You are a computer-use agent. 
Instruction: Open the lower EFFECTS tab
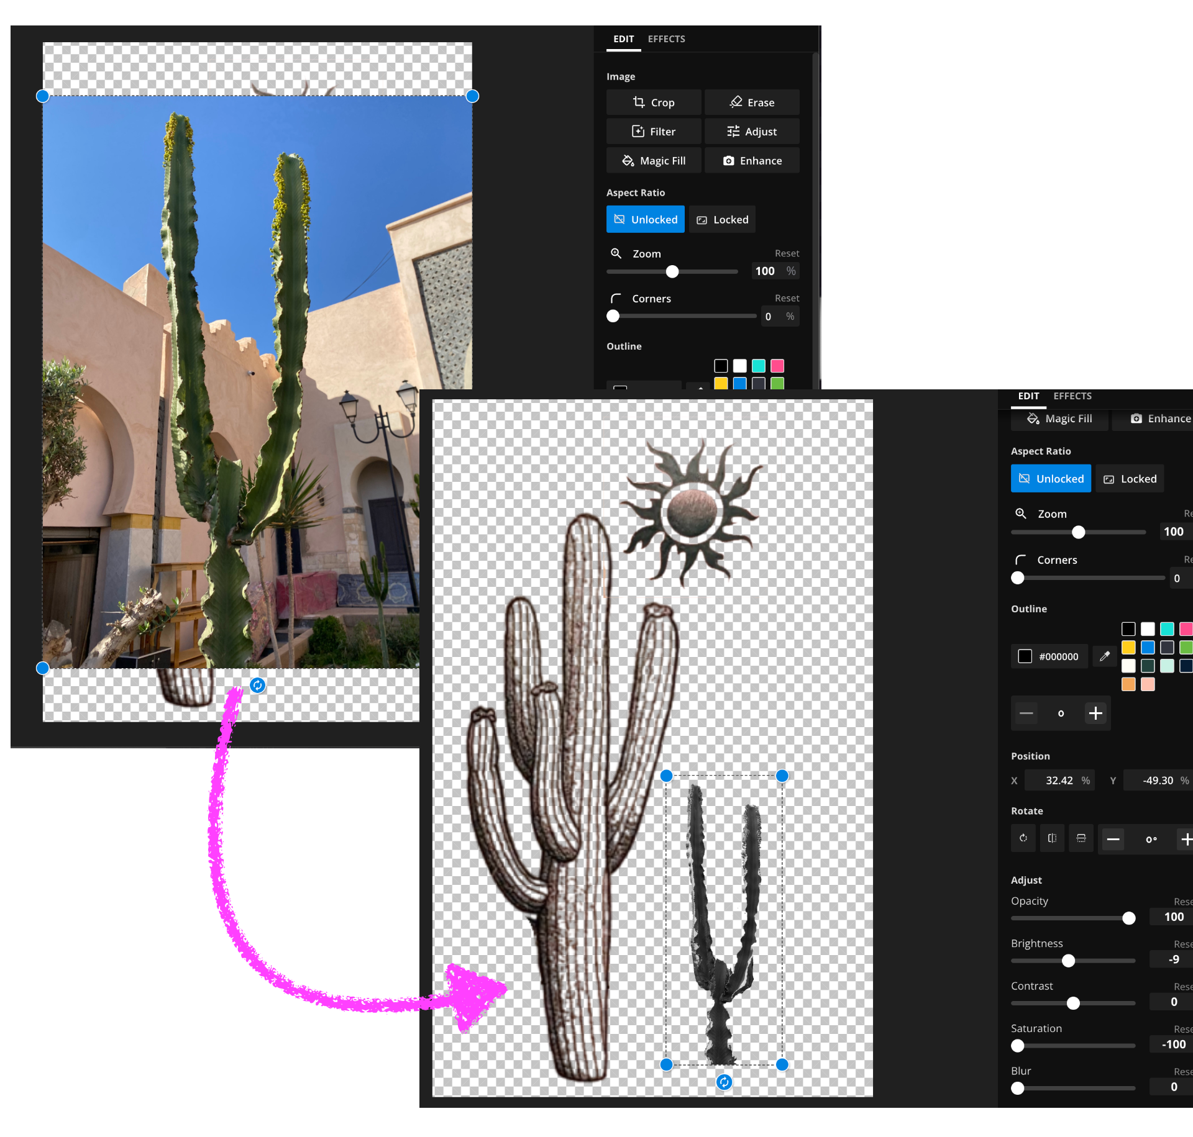[x=1072, y=396]
